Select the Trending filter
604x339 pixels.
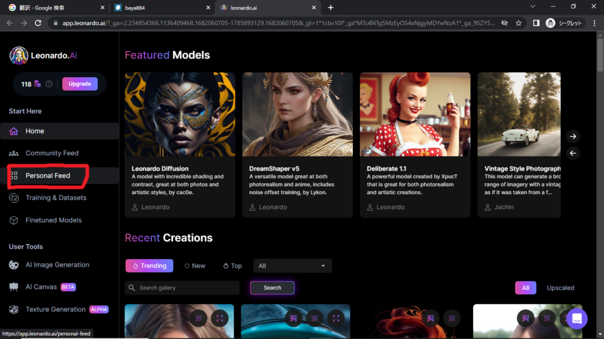tap(149, 266)
